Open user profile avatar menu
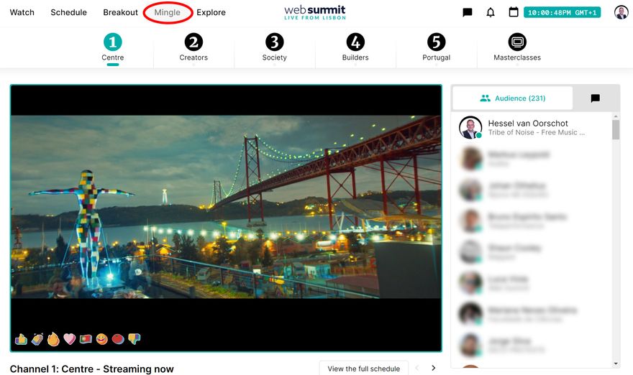Image resolution: width=633 pixels, height=375 pixels. [621, 12]
